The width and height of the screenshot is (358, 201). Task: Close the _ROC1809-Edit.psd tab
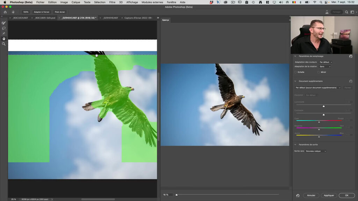32,18
